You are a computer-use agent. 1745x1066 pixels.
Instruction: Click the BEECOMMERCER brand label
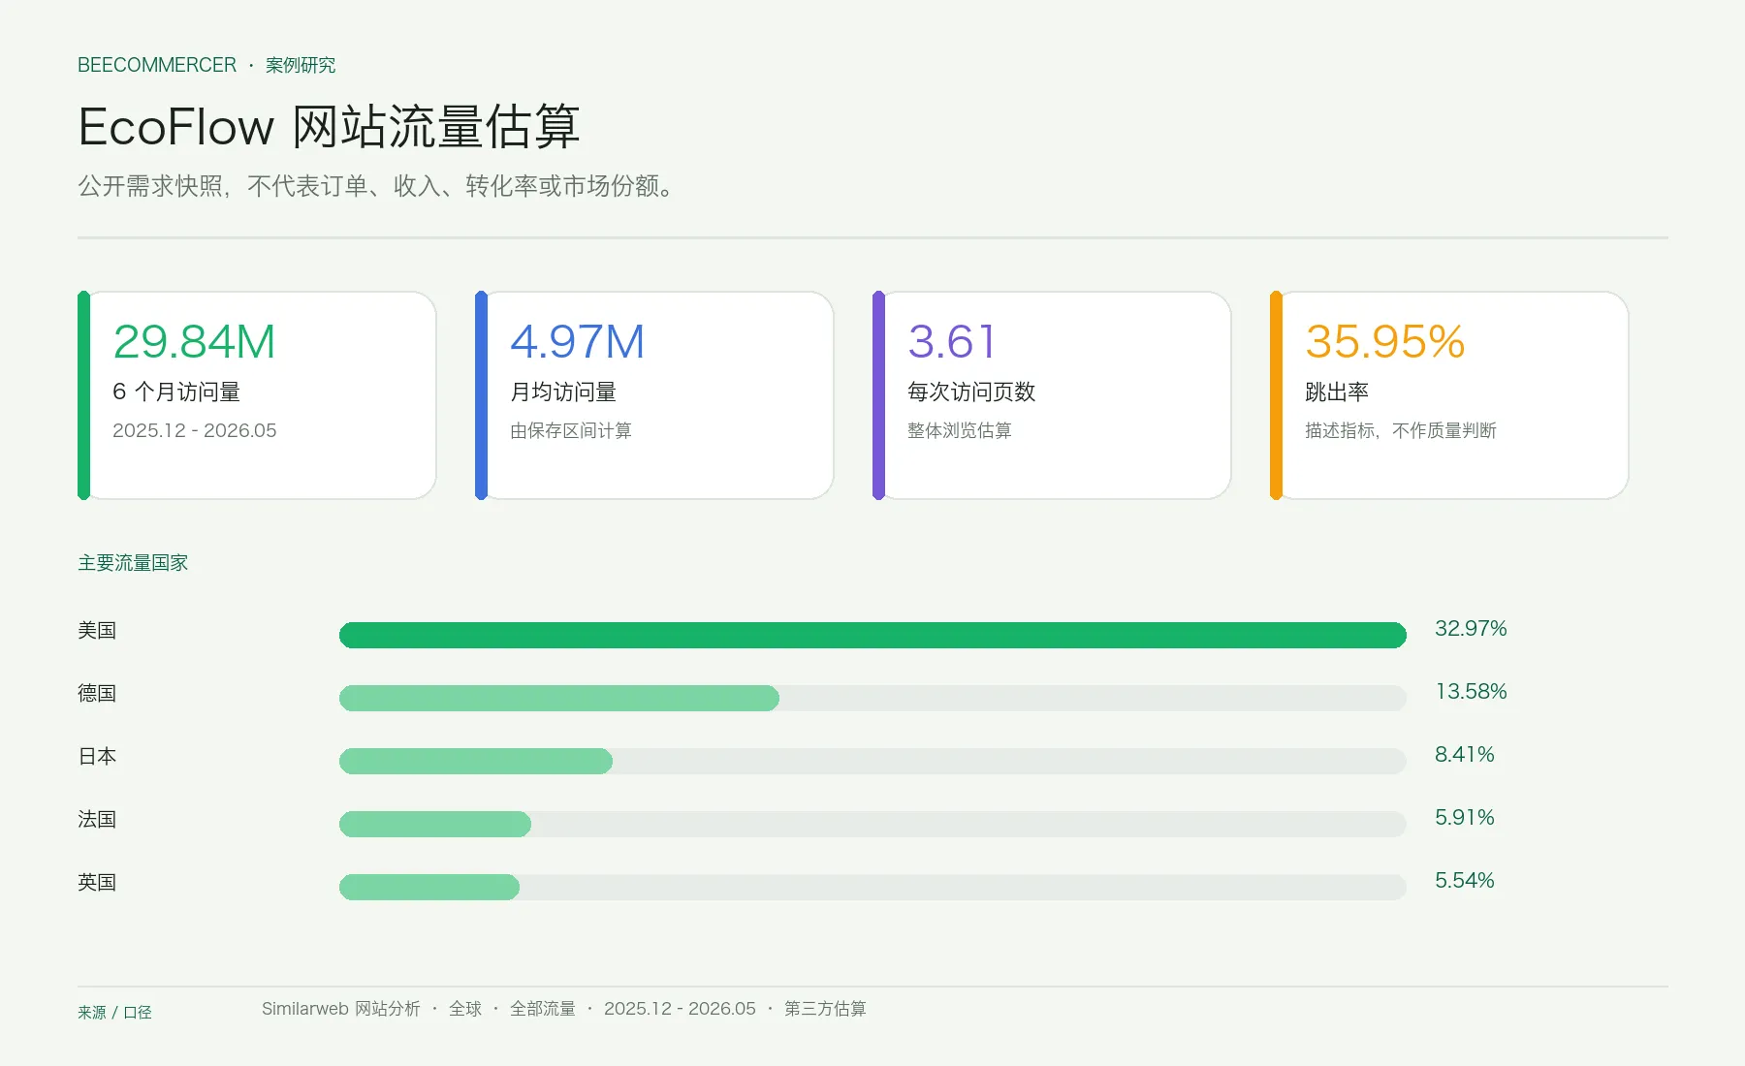click(x=157, y=65)
